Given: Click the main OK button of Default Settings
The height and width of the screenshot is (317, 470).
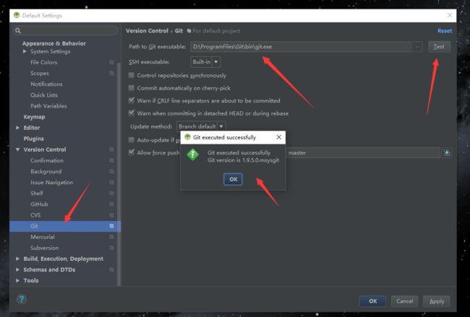Looking at the screenshot, I should [x=372, y=301].
